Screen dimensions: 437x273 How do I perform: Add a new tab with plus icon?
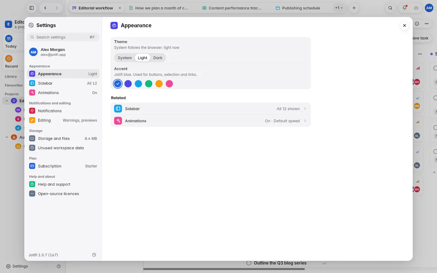(x=354, y=8)
